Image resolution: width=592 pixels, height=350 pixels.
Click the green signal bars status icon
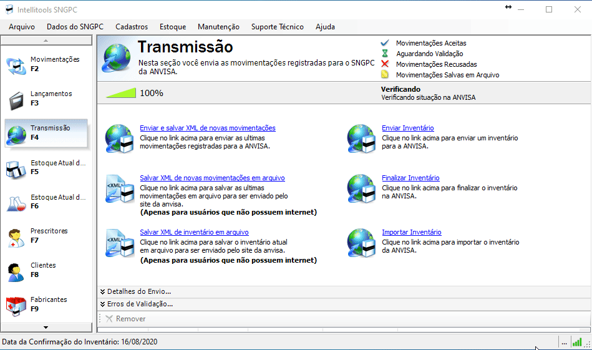(577, 343)
